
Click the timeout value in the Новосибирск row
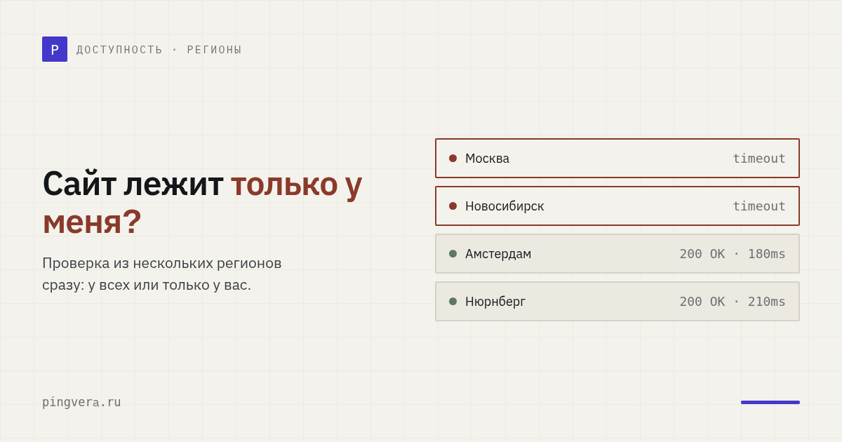759,206
